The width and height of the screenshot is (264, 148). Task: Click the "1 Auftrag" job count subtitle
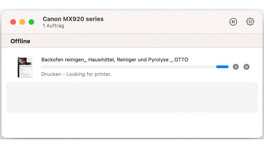coord(53,26)
